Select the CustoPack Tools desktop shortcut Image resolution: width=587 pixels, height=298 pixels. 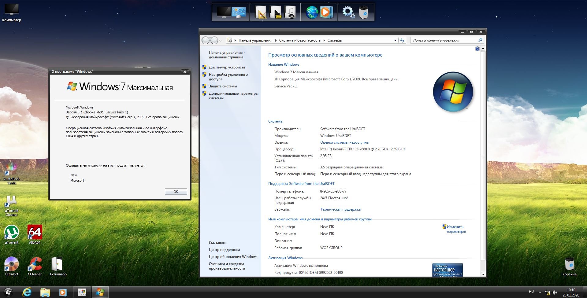click(12, 173)
